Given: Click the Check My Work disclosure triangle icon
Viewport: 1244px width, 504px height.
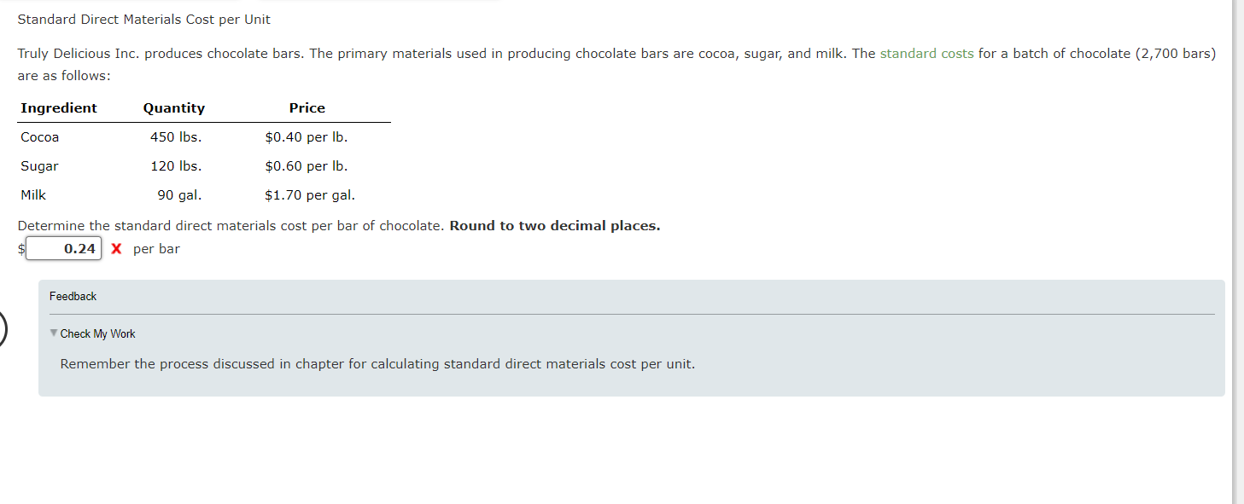Looking at the screenshot, I should 53,333.
